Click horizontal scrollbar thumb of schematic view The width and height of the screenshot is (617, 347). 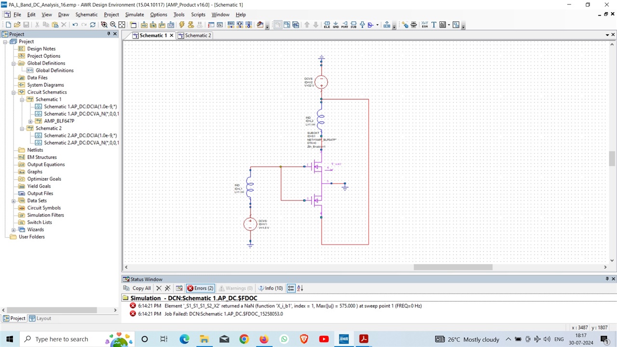[453, 267]
